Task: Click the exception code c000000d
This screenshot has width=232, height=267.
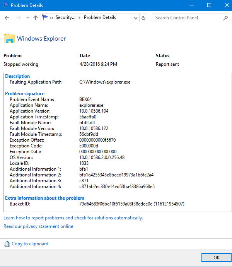Action: point(89,146)
